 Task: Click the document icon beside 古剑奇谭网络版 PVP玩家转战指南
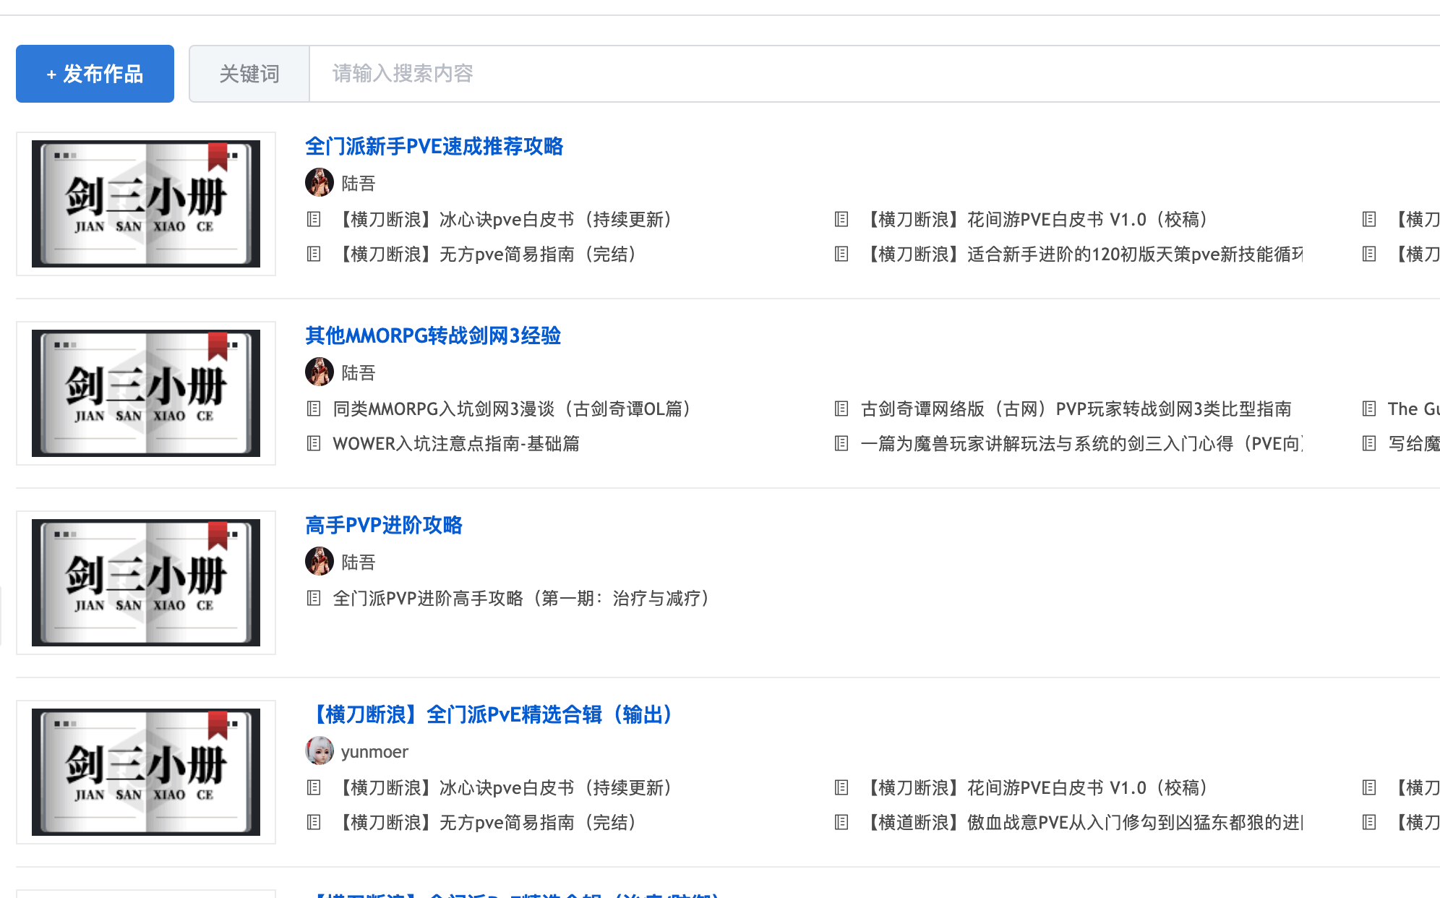tap(841, 409)
